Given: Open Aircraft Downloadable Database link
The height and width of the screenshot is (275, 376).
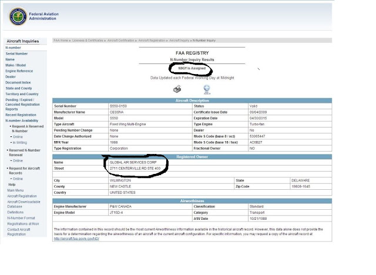Looking at the screenshot, I should pos(23,204).
